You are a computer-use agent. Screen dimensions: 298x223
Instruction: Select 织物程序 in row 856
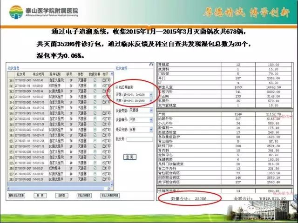(55, 168)
